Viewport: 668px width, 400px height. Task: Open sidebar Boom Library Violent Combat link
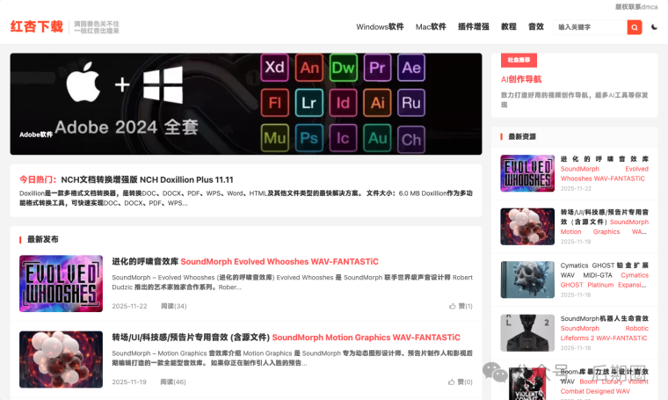point(605,382)
